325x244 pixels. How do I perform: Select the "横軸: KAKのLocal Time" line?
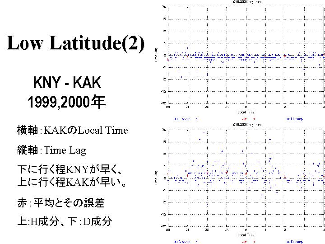click(x=72, y=131)
